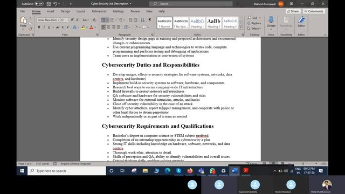Toggle the AutoSave switch

pyautogui.click(x=39, y=4)
